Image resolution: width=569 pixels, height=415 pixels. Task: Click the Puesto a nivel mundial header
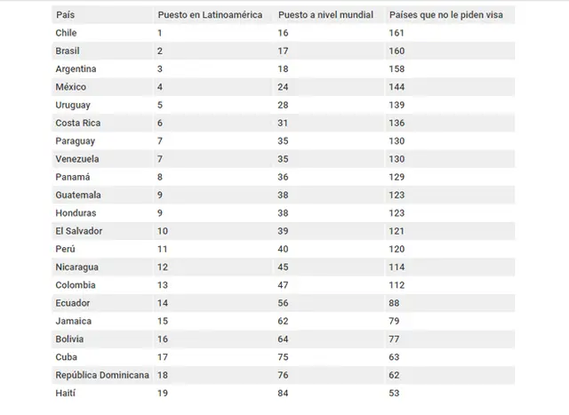[x=325, y=15]
